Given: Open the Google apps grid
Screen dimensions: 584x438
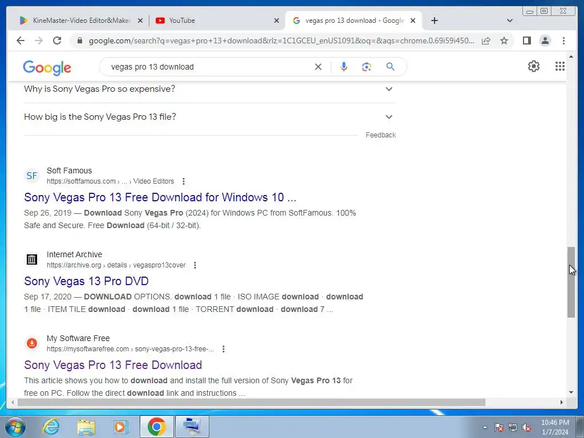Looking at the screenshot, I should click(x=560, y=66).
